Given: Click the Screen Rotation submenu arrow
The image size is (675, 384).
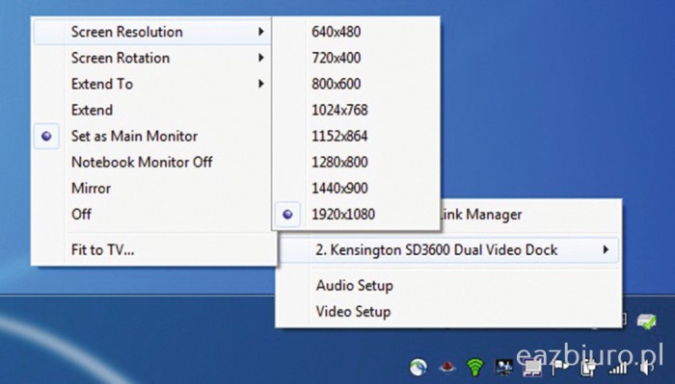Looking at the screenshot, I should point(261,58).
